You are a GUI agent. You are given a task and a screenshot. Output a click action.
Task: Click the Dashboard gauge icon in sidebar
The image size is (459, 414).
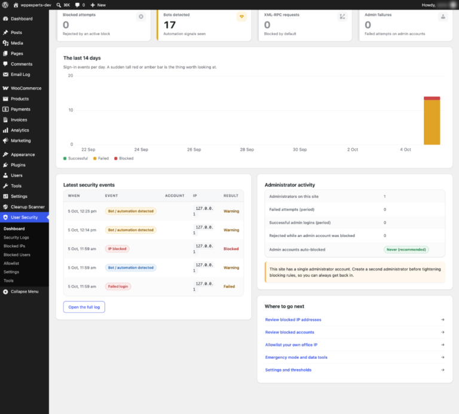coord(5,19)
